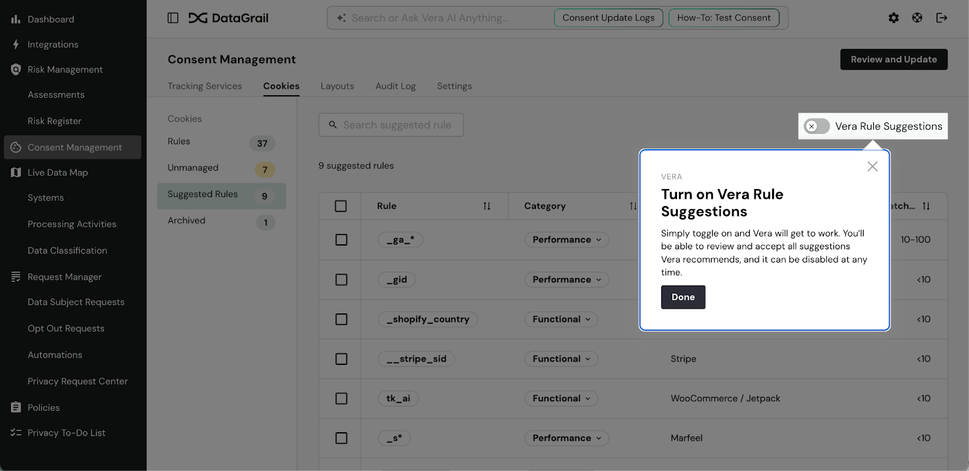Open category dropdown for _ga_* rule
The width and height of the screenshot is (969, 471).
566,239
